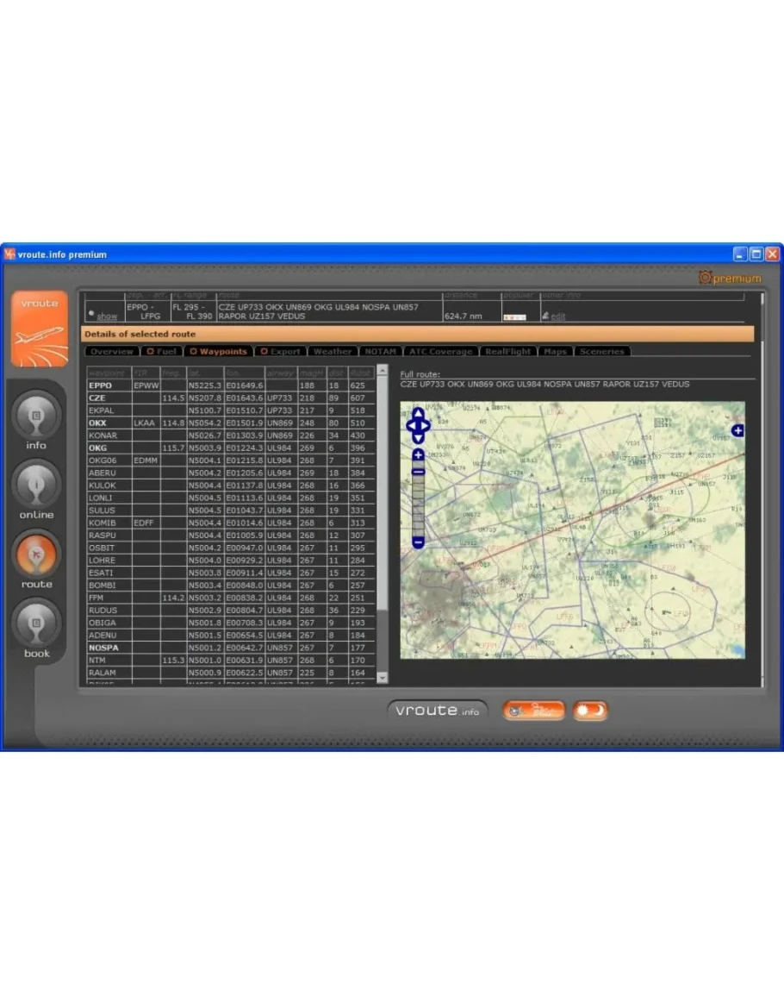Zoom out on the route map
Viewport: 784px width, 996px height.
pos(418,542)
